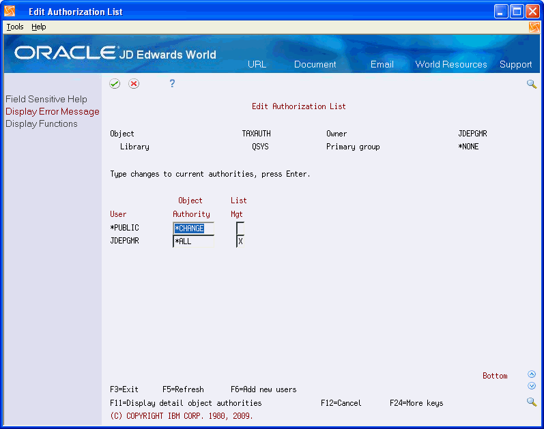Viewport: 544px width, 429px height.
Task: Click the page down circular arrow icon
Action: point(532,385)
